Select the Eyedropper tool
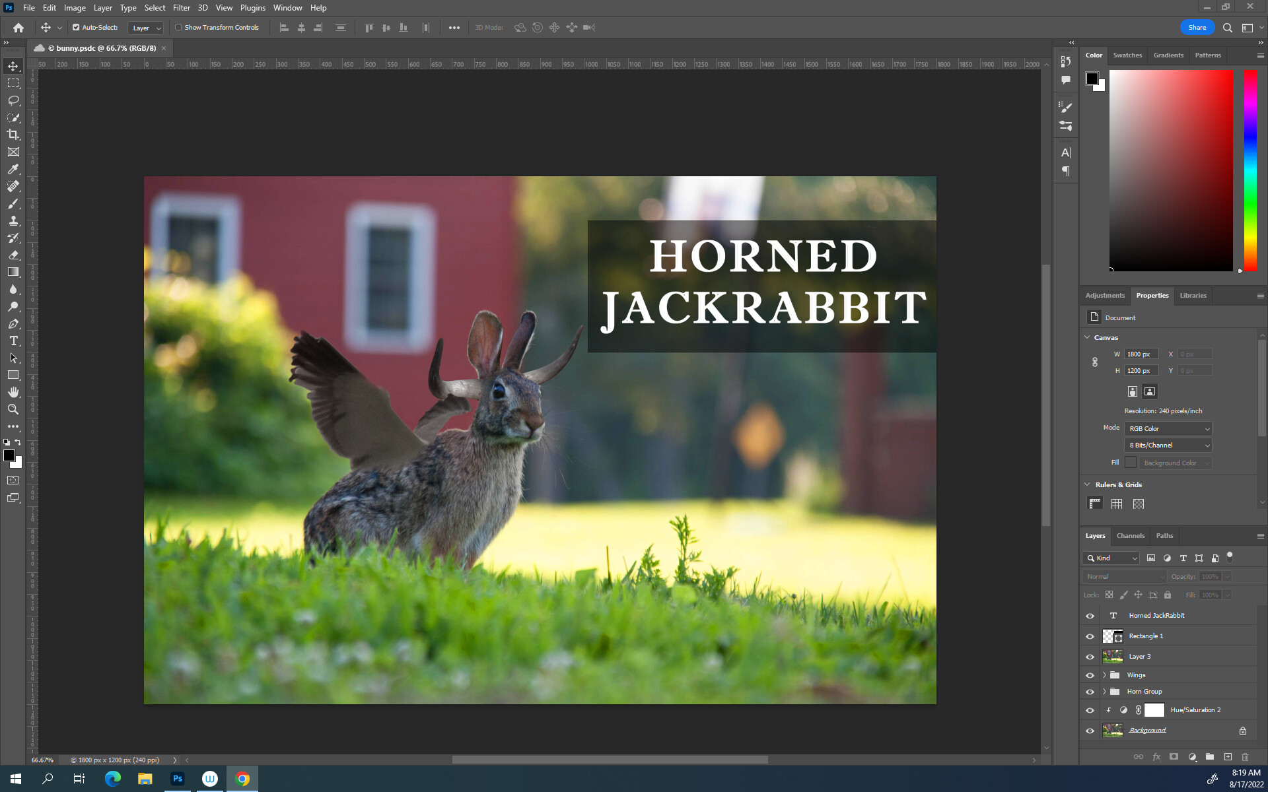Screen dimensions: 1268x792 (13, 169)
